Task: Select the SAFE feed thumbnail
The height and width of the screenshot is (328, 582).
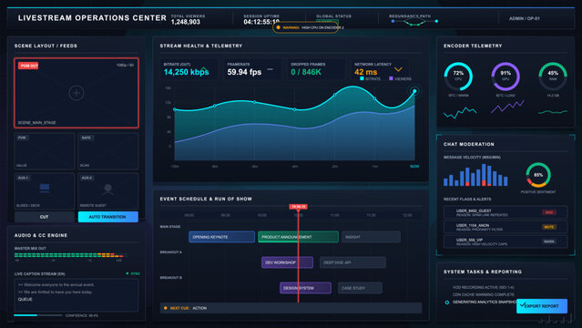Action: pyautogui.click(x=108, y=151)
